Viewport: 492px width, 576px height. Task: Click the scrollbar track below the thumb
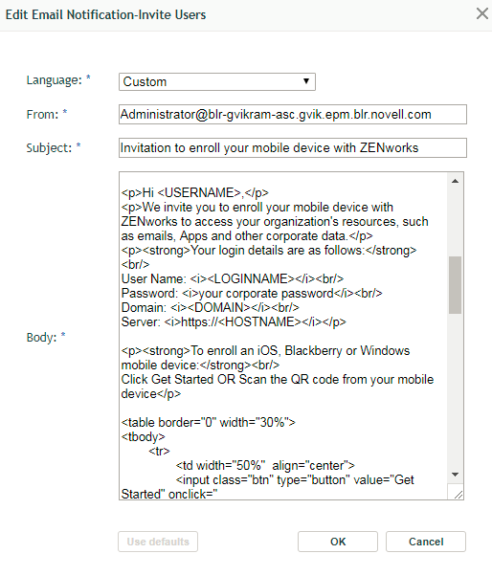[x=455, y=389]
